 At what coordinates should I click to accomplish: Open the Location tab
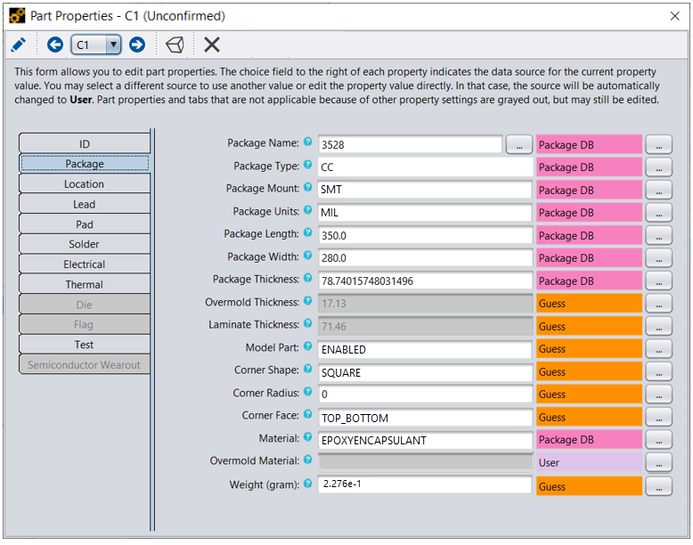pos(85,183)
